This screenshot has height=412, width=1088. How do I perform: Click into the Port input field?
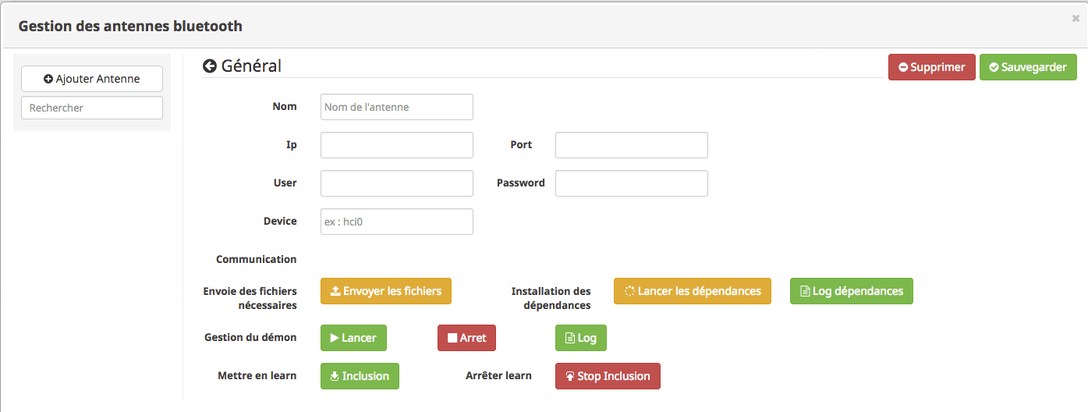click(x=632, y=145)
